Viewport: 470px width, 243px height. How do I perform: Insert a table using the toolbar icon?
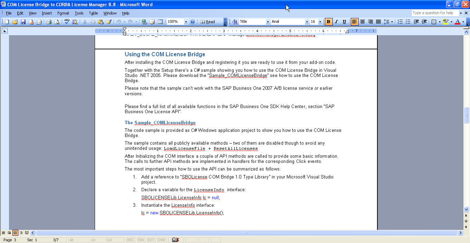point(161,21)
